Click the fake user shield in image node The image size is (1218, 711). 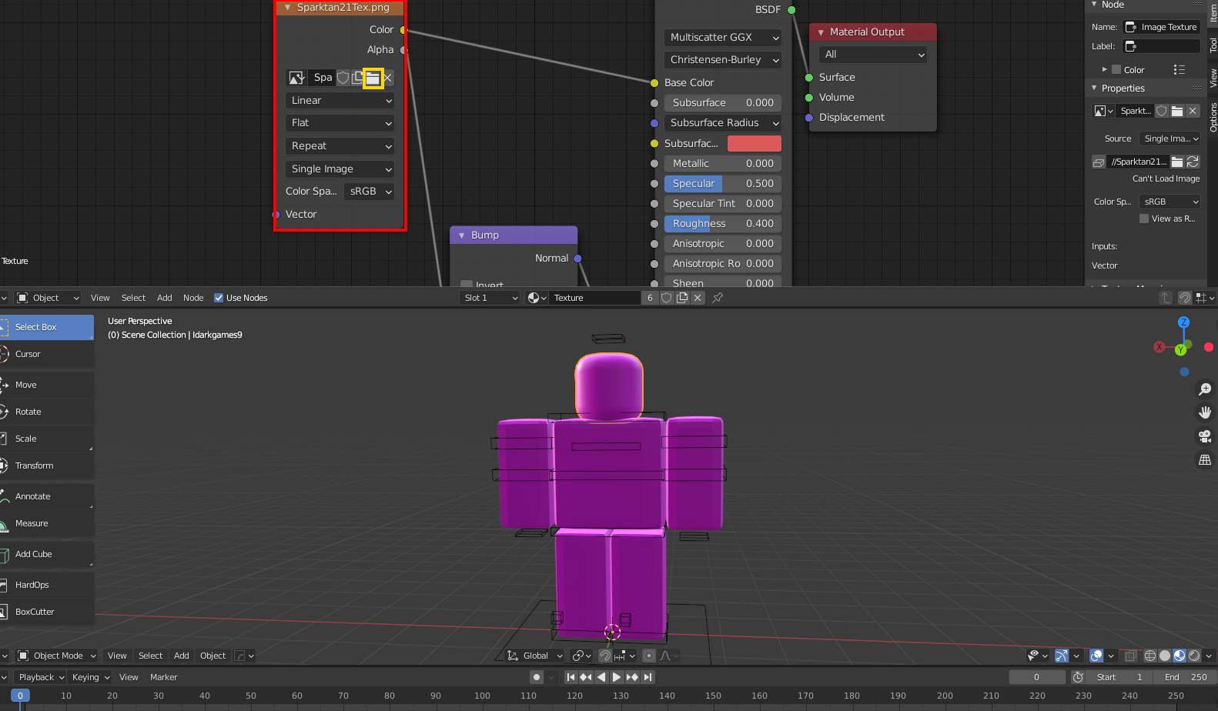pos(343,78)
